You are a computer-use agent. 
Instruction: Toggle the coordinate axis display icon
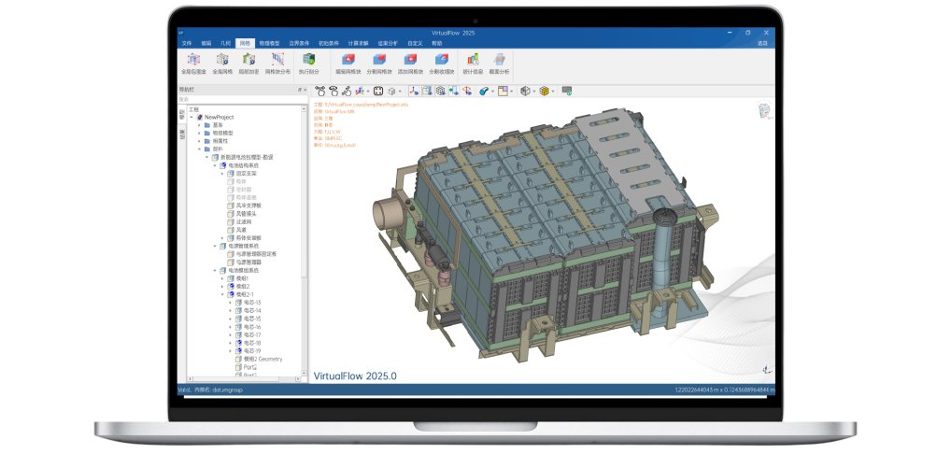413,91
